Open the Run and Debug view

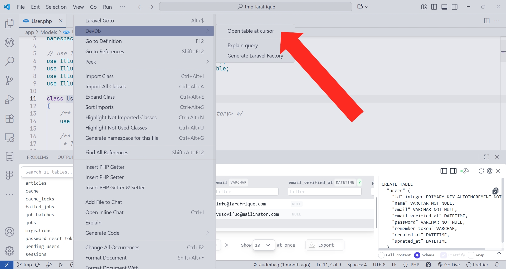[x=9, y=99]
